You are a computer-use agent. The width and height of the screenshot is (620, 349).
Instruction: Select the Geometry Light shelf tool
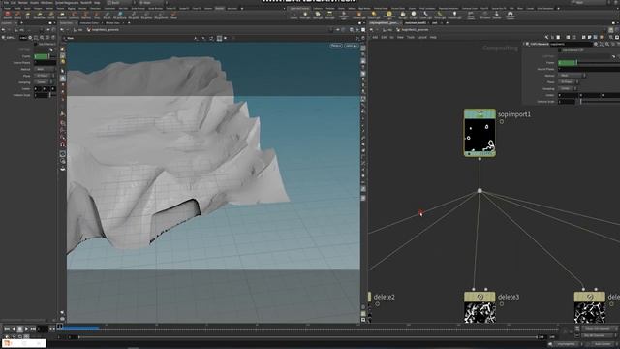tap(343, 16)
